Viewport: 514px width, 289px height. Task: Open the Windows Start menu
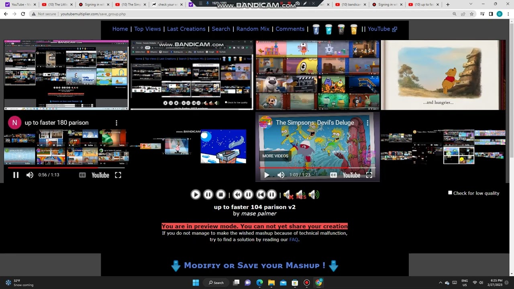(x=196, y=283)
